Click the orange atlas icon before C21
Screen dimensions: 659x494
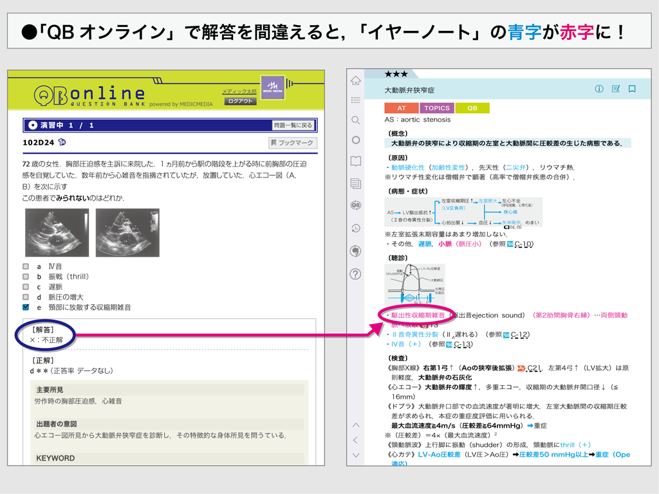(521, 369)
